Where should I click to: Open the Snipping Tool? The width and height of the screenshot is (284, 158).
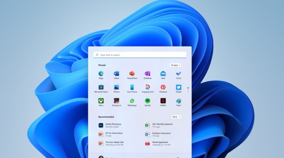click(148, 89)
